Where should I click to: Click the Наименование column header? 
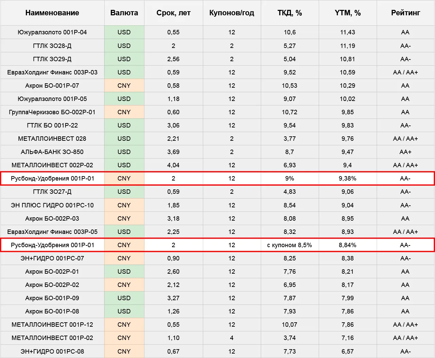pyautogui.click(x=52, y=13)
